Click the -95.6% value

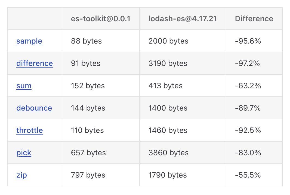248,41
